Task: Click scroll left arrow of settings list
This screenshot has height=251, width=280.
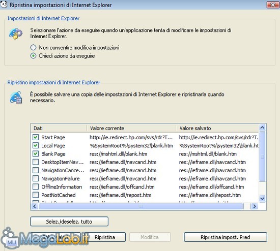Action: coord(35,206)
